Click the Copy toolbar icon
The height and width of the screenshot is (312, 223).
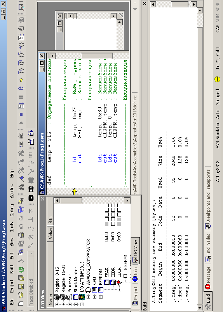pyautogui.click(x=21, y=252)
